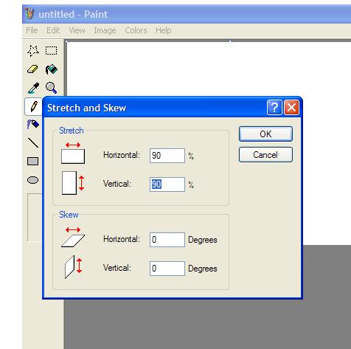Choose the Eraser tool
351x349 pixels.
pyautogui.click(x=33, y=69)
